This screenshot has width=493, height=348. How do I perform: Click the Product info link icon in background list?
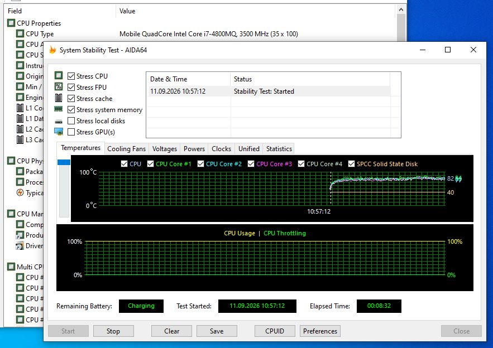pos(20,235)
